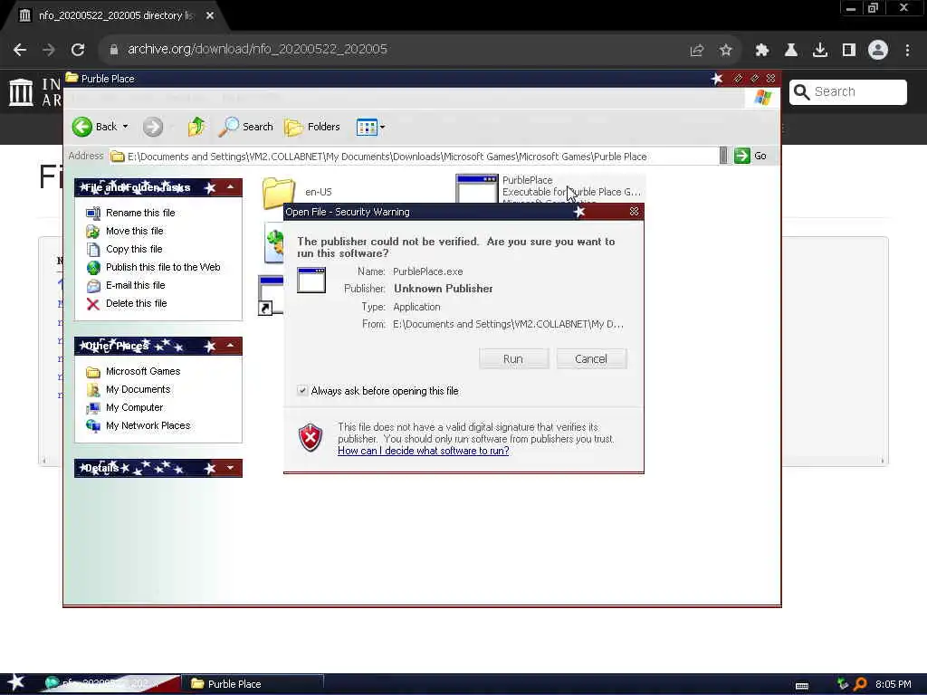Uncheck Always ask before opening this file
This screenshot has height=695, width=927.
tap(302, 391)
